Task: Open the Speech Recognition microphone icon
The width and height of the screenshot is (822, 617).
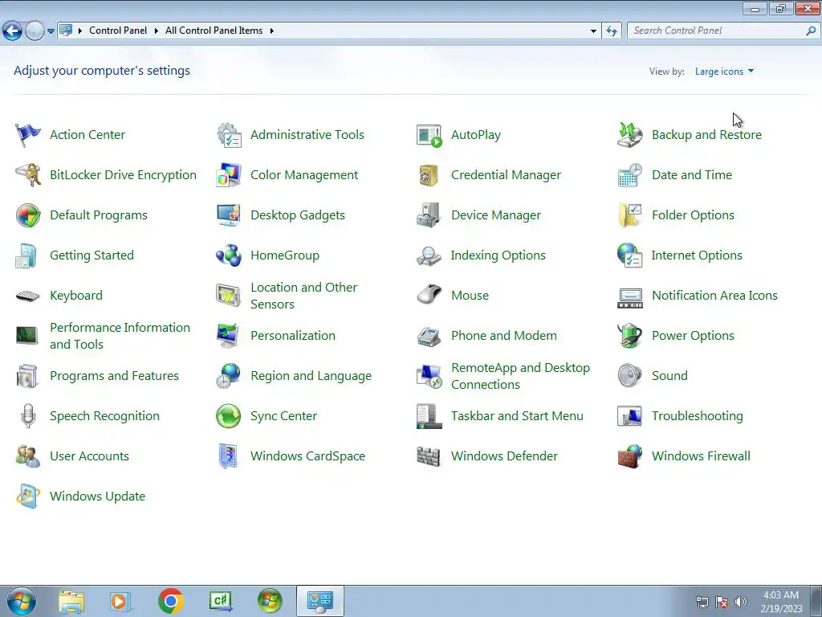Action: pyautogui.click(x=28, y=416)
